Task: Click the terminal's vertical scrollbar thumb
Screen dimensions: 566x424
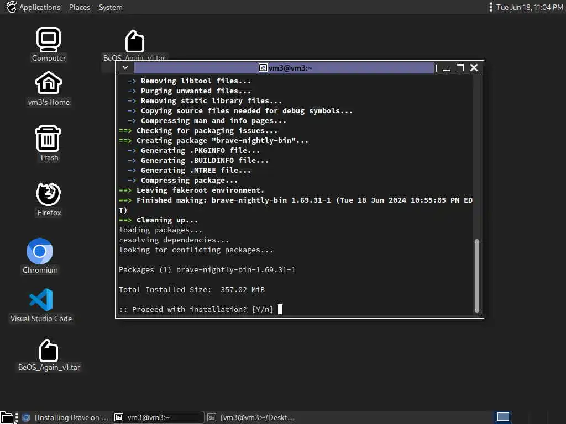Action: (x=477, y=276)
